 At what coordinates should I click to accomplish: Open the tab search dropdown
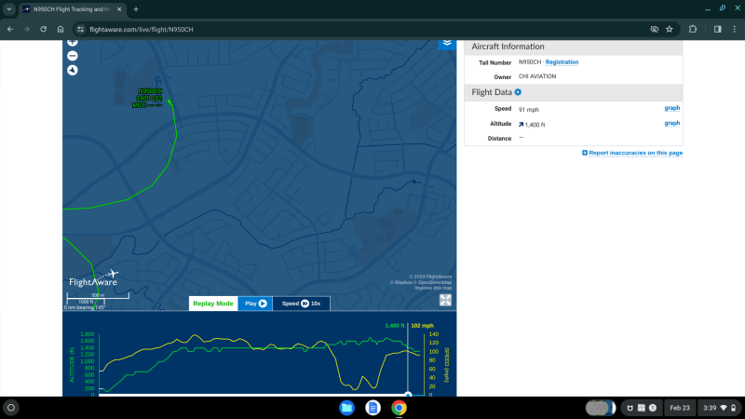click(8, 8)
